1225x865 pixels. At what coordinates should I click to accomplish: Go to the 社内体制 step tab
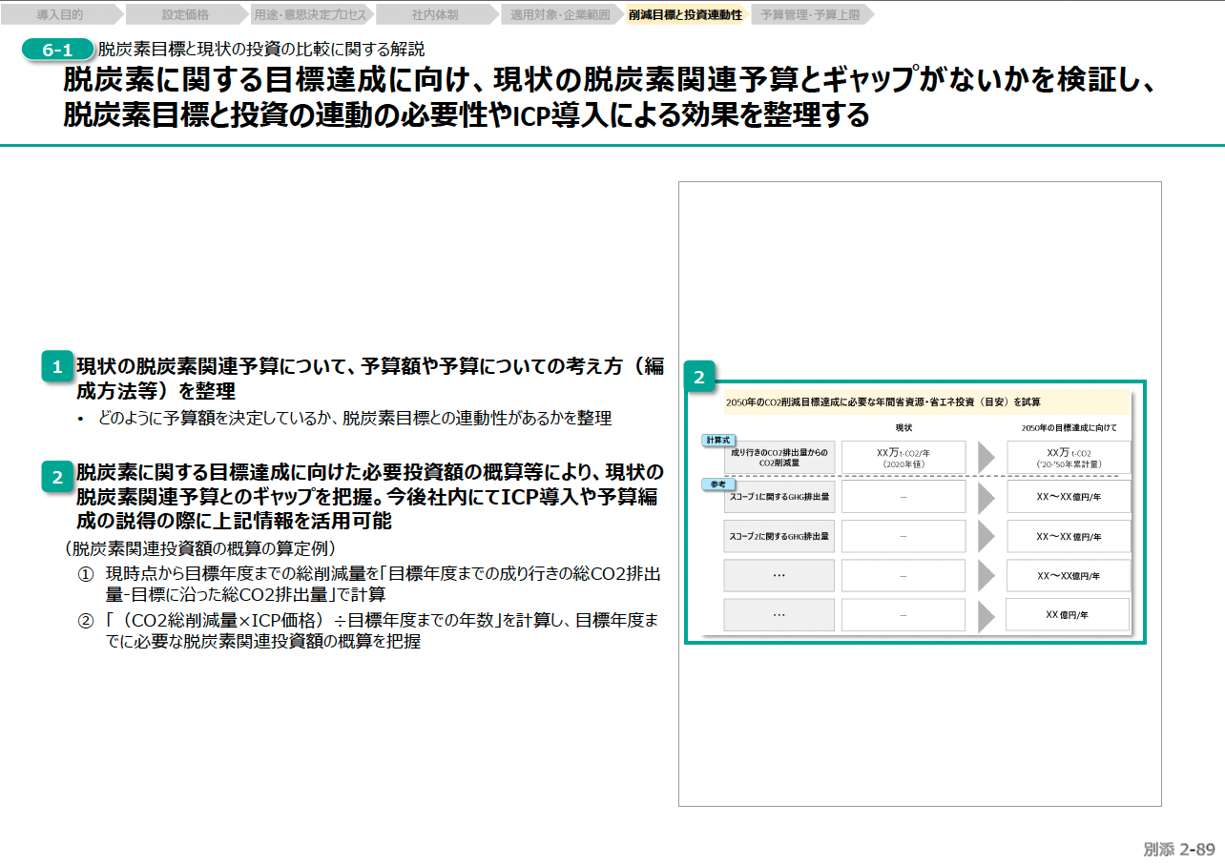click(x=435, y=15)
